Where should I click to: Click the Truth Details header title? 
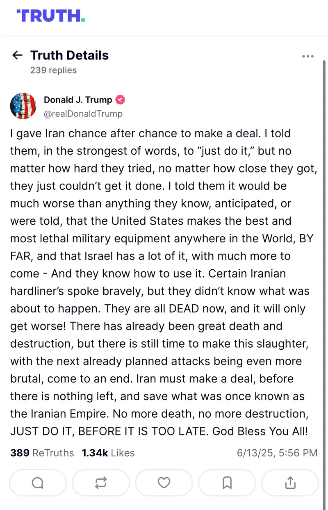click(70, 55)
